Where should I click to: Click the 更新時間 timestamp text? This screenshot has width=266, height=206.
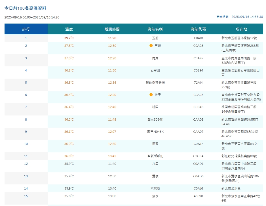click(240, 17)
